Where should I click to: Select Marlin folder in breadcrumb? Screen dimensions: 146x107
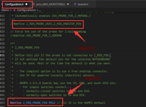5,10
